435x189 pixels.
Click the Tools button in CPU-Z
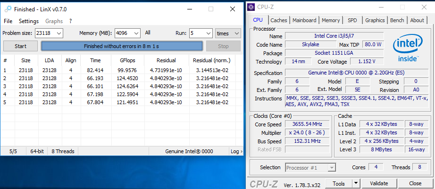pyautogui.click(x=338, y=183)
